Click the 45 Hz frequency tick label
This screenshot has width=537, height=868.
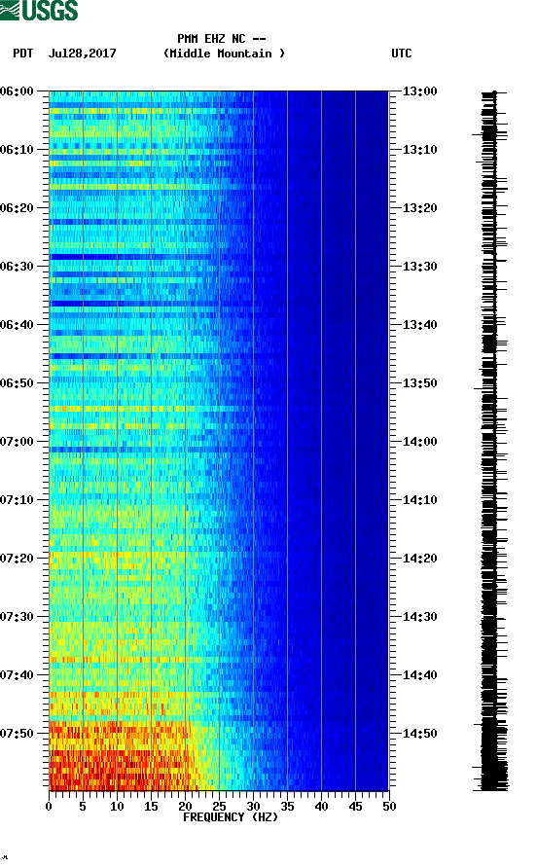point(355,807)
